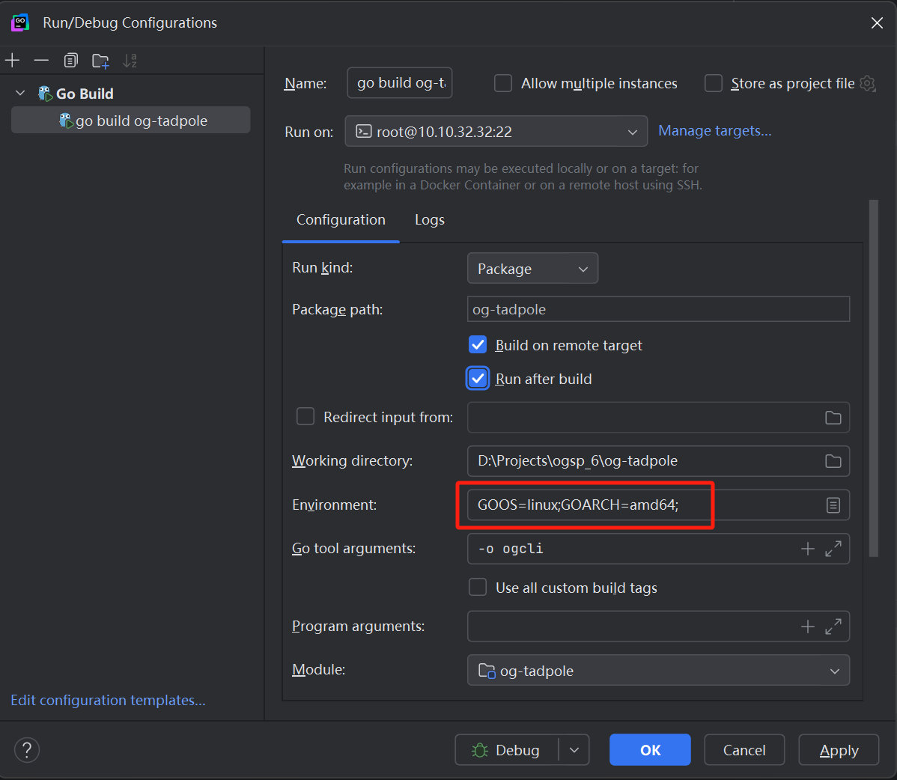Switch to the Logs tab
The width and height of the screenshot is (897, 780).
point(429,220)
